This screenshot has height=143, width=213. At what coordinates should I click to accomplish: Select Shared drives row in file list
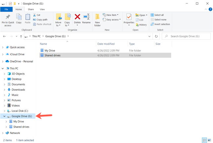pyautogui.click(x=105, y=55)
